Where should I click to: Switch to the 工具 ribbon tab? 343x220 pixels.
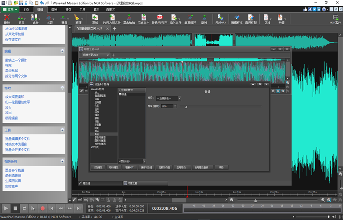[x=82, y=9]
